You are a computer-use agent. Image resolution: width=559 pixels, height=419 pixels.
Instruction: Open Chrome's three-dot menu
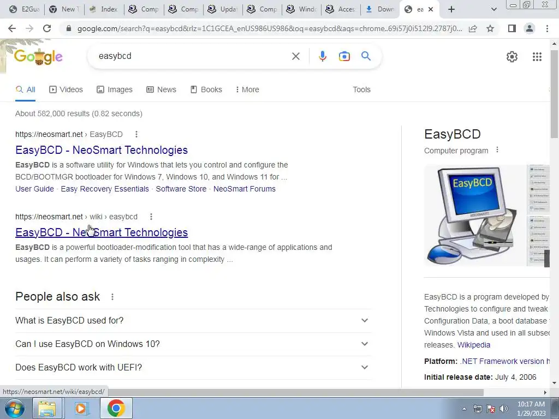click(x=547, y=28)
